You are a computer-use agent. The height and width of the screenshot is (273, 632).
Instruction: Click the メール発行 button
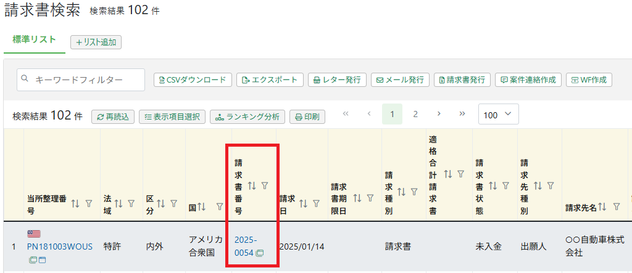coord(400,79)
